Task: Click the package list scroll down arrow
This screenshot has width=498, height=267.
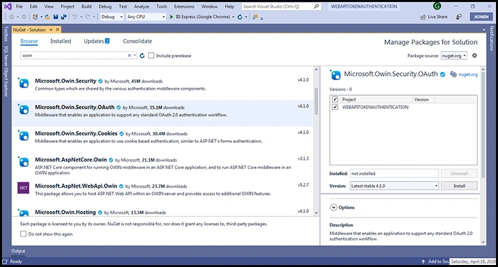Action: [x=316, y=213]
